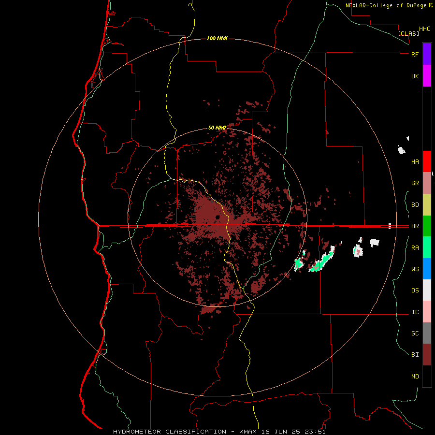The height and width of the screenshot is (435, 435).
Task: Select the 'WS' legend label
Action: [415, 269]
